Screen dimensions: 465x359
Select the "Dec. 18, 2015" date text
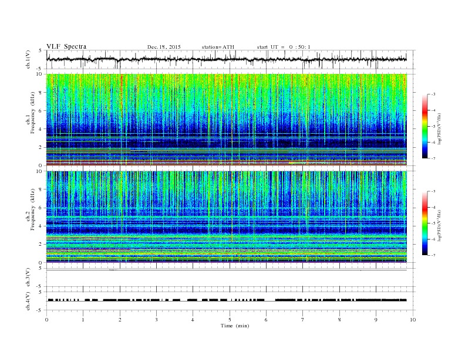pos(164,47)
